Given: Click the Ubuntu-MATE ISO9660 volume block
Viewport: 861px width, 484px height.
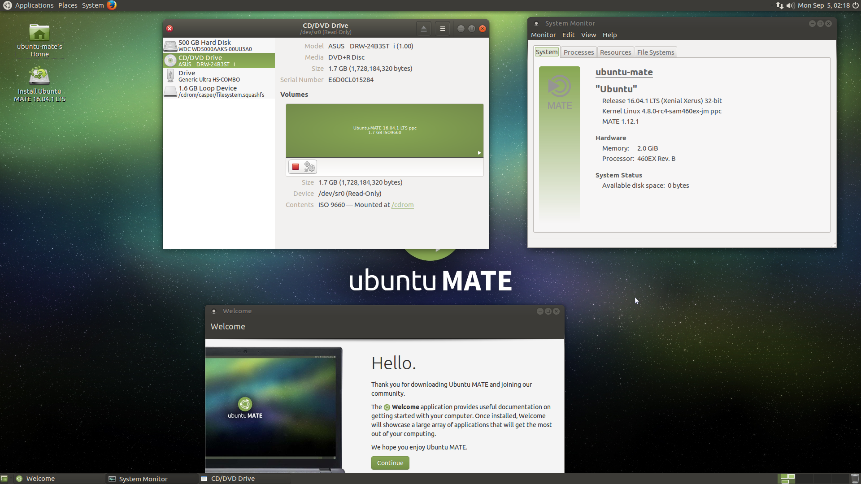Looking at the screenshot, I should (384, 130).
